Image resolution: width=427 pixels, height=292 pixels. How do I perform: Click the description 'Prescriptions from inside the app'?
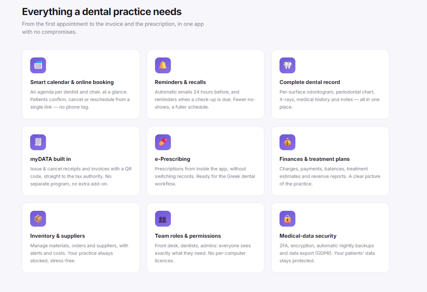point(205,176)
